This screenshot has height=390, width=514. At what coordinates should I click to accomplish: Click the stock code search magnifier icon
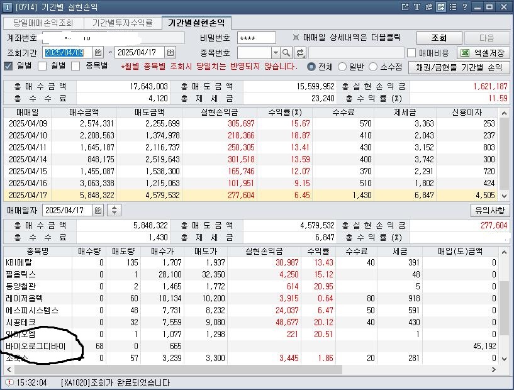click(286, 53)
